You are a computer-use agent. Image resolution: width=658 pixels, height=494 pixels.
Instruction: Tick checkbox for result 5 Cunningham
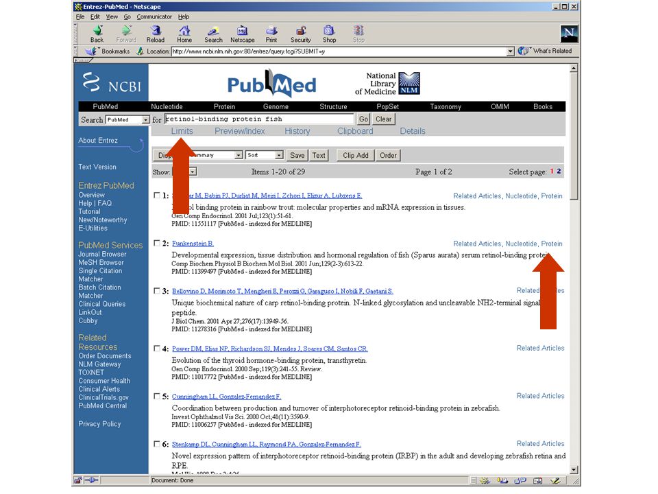[157, 396]
